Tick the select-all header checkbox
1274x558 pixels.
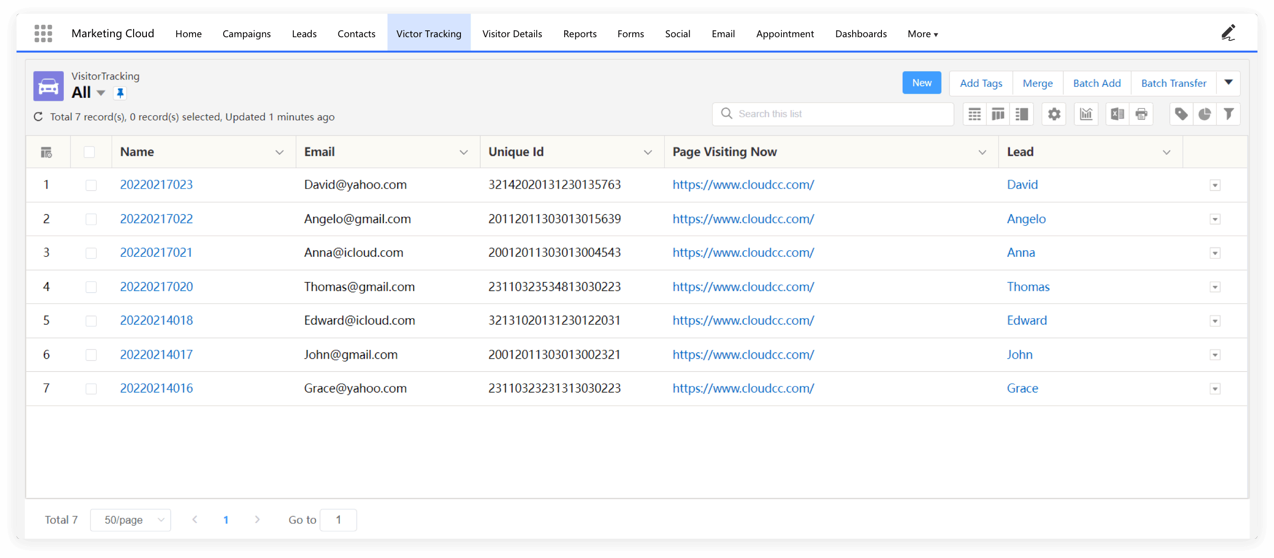[x=89, y=152]
